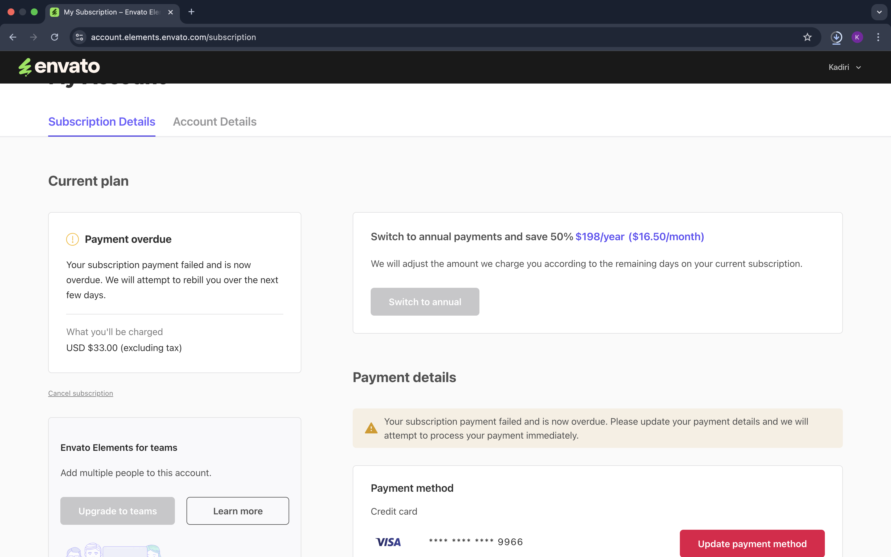Click the Switch to annual button
The image size is (891, 557).
click(x=425, y=302)
